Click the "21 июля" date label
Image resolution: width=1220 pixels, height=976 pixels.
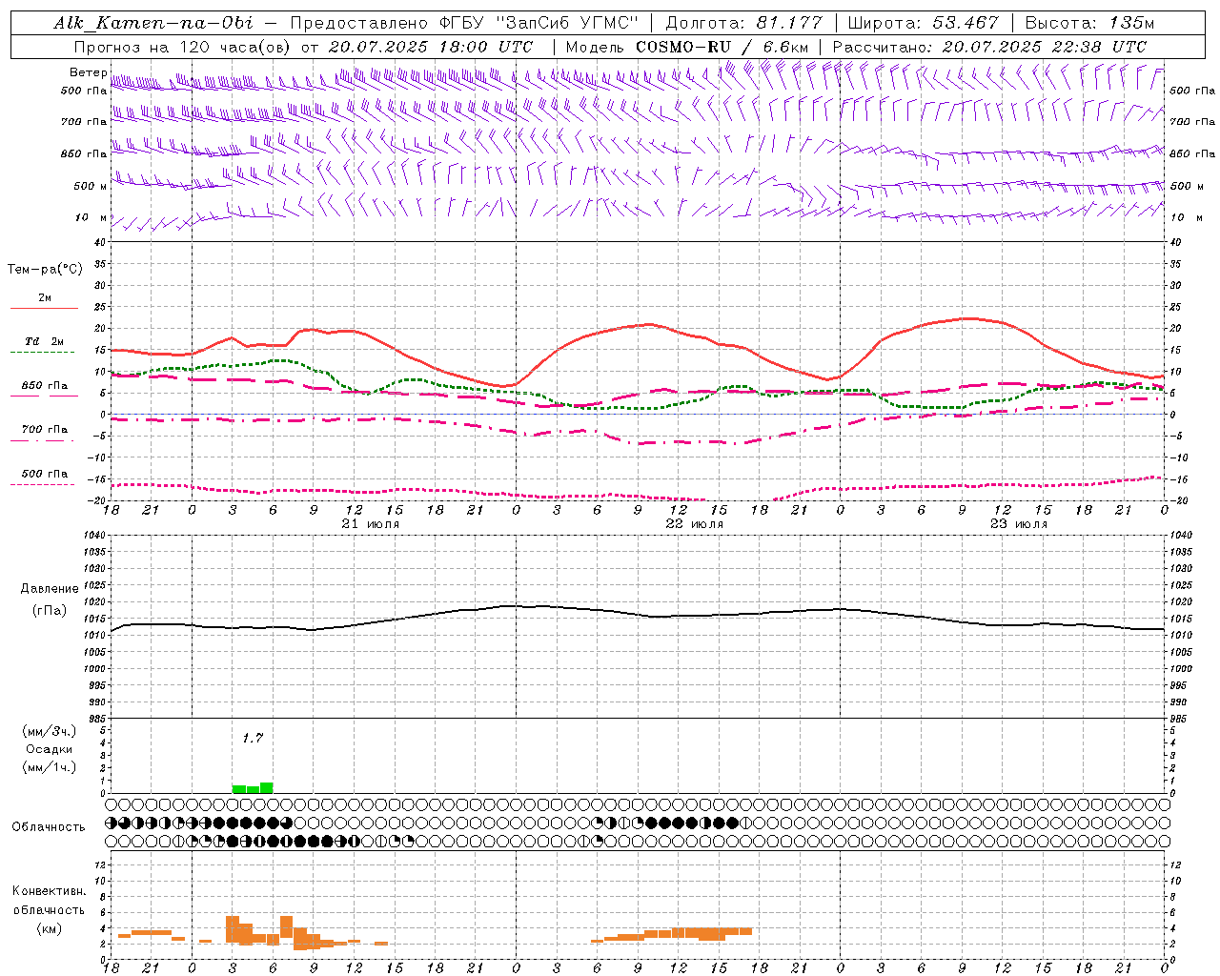371,524
